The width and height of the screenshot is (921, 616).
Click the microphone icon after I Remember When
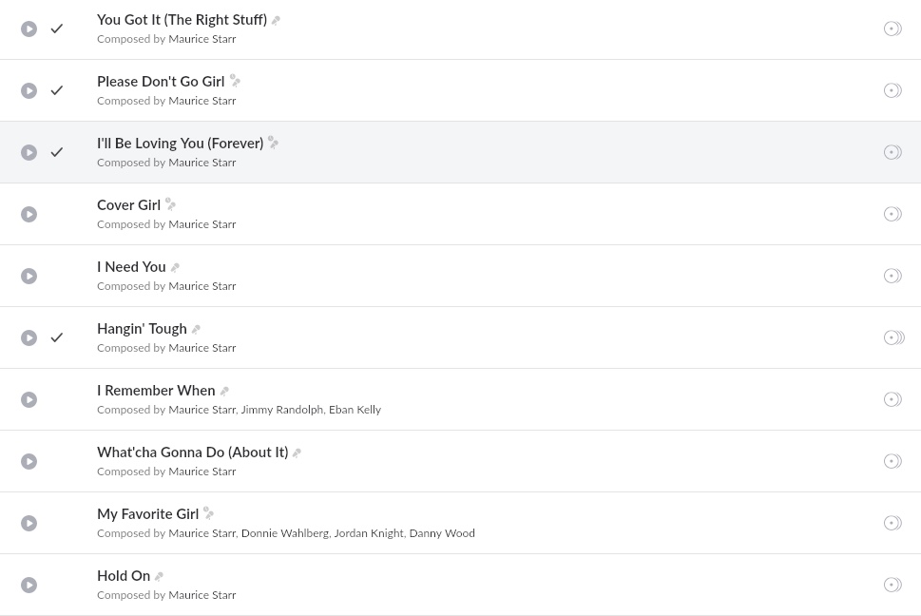point(224,391)
